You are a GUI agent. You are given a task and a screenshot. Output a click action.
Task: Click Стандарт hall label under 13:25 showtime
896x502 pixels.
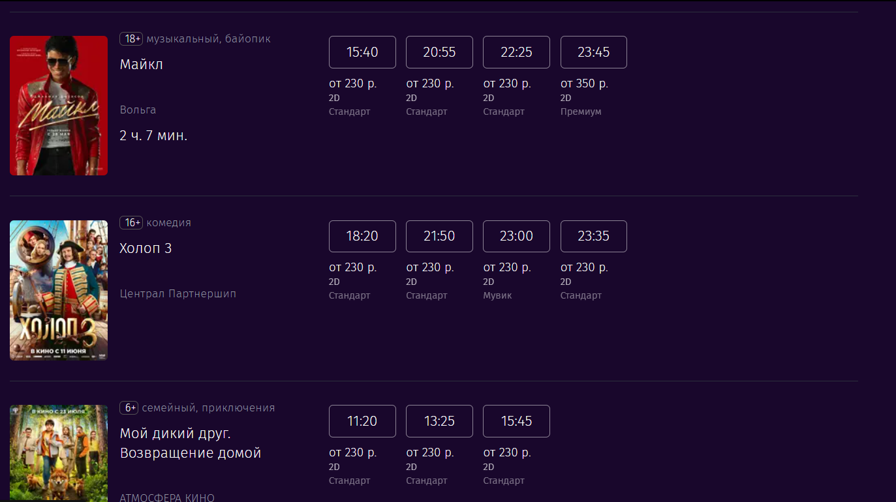pos(427,480)
